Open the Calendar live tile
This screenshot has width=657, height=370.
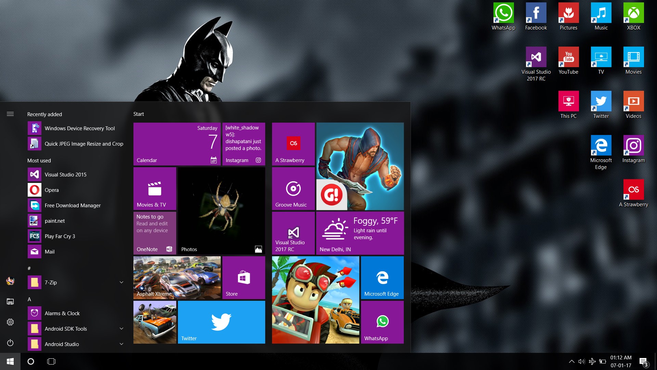coord(177,144)
